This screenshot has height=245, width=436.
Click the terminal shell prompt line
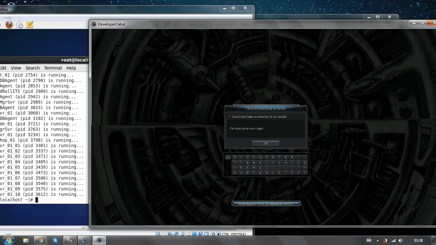pyautogui.click(x=19, y=200)
